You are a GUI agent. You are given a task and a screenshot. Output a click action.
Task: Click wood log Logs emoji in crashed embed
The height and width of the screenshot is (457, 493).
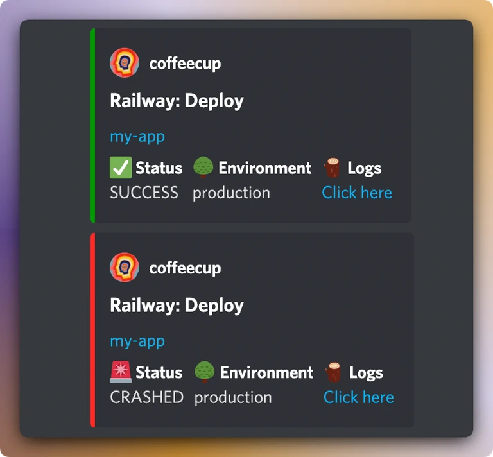point(334,372)
